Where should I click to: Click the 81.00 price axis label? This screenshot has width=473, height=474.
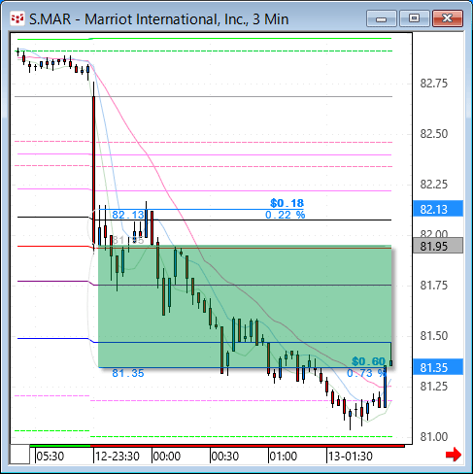(x=434, y=436)
